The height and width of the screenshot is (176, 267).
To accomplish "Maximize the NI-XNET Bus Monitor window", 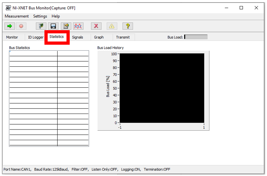I will [x=241, y=8].
